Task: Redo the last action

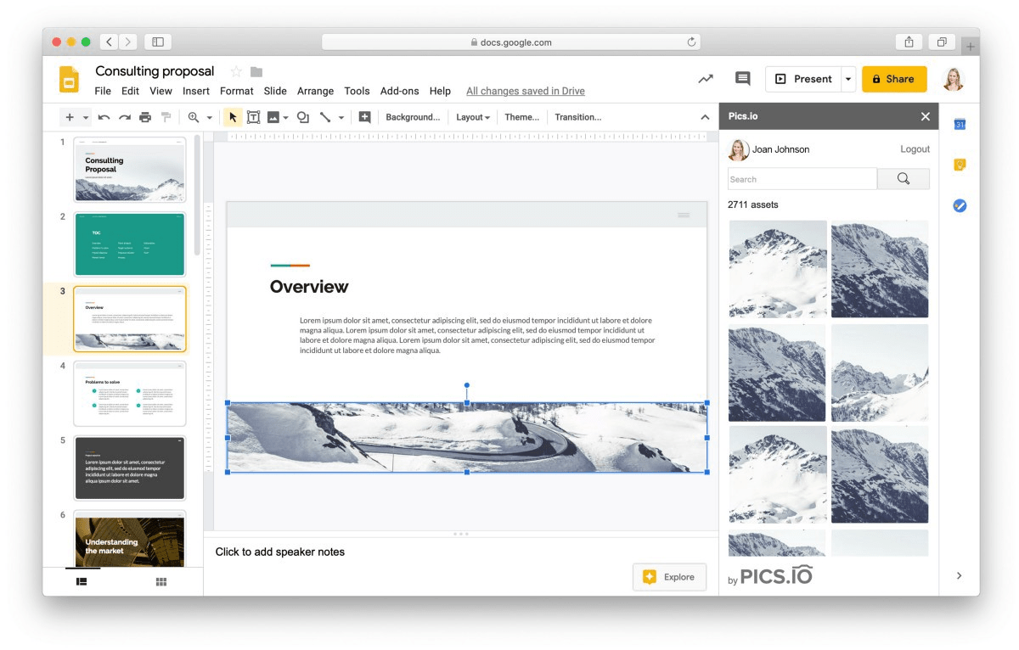Action: pyautogui.click(x=125, y=117)
